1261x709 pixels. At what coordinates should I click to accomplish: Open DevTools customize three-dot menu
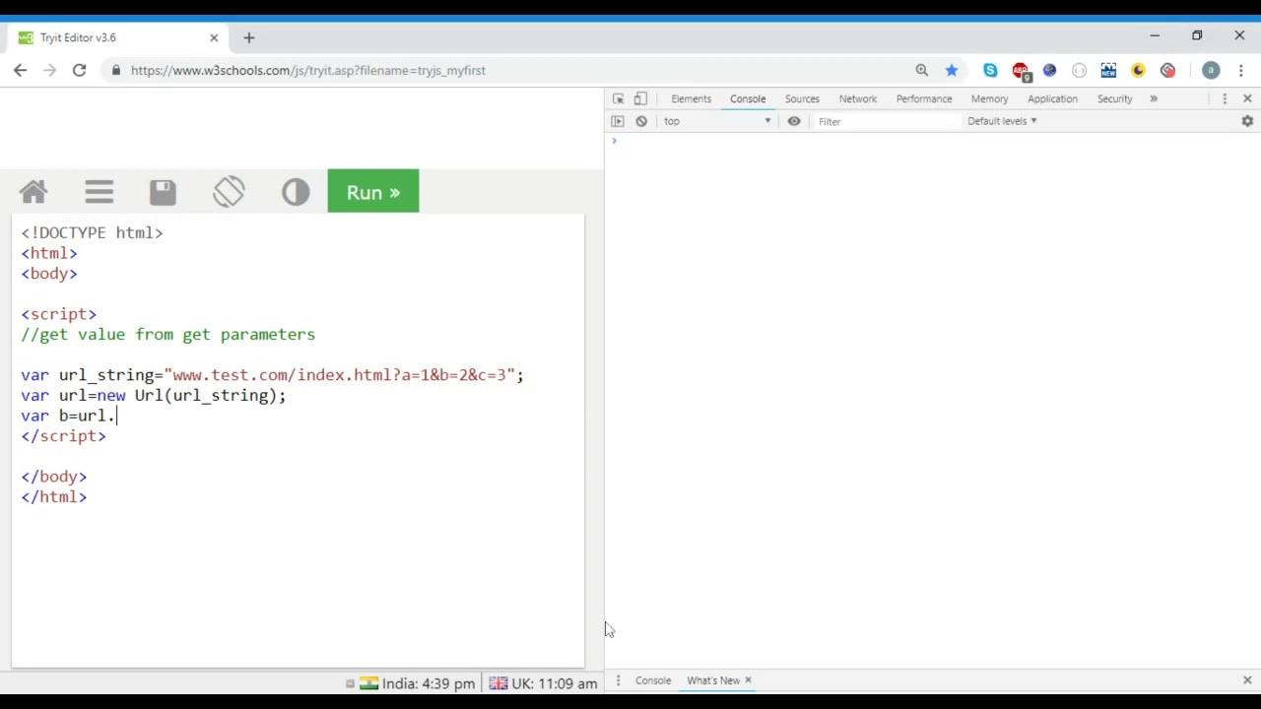(1225, 98)
